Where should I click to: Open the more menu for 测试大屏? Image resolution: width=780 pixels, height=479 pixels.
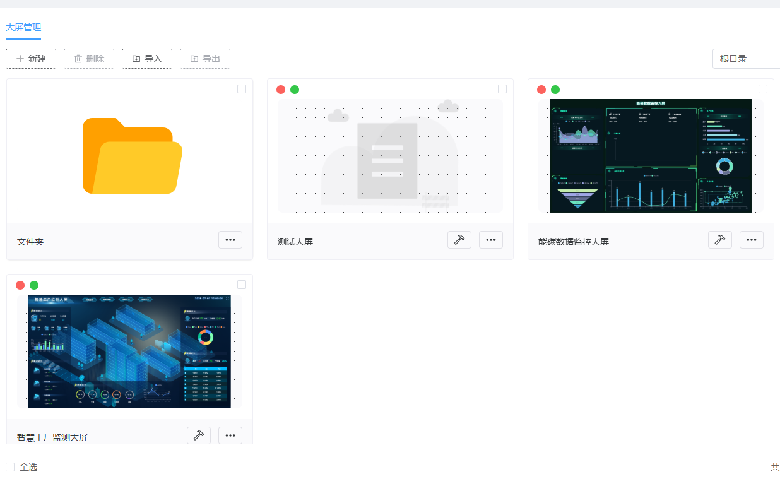coord(491,240)
